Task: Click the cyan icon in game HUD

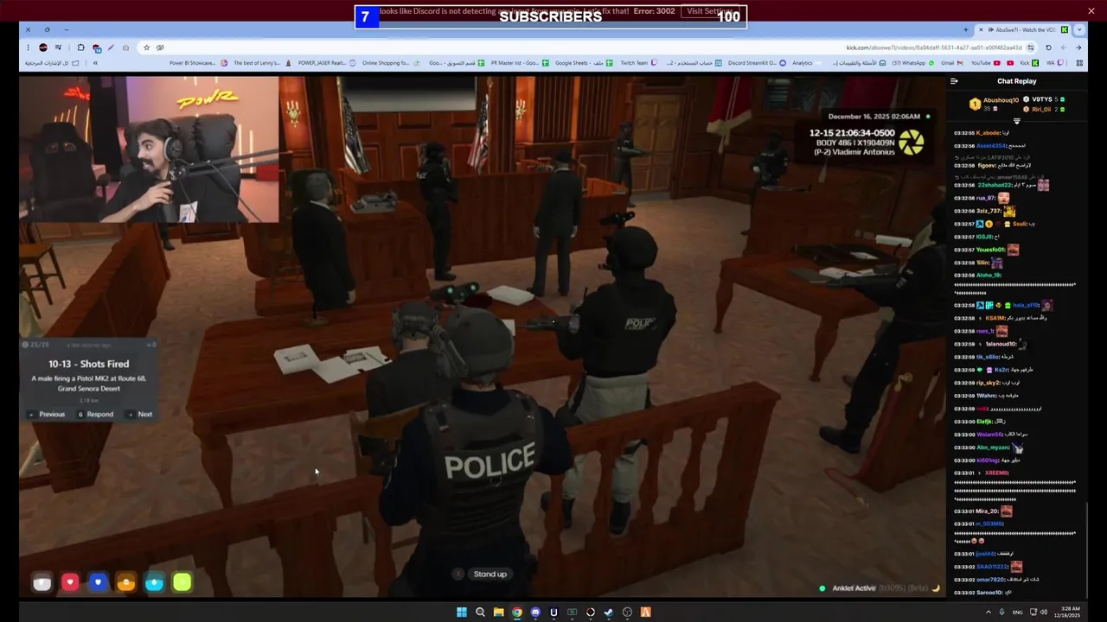Action: 154,582
